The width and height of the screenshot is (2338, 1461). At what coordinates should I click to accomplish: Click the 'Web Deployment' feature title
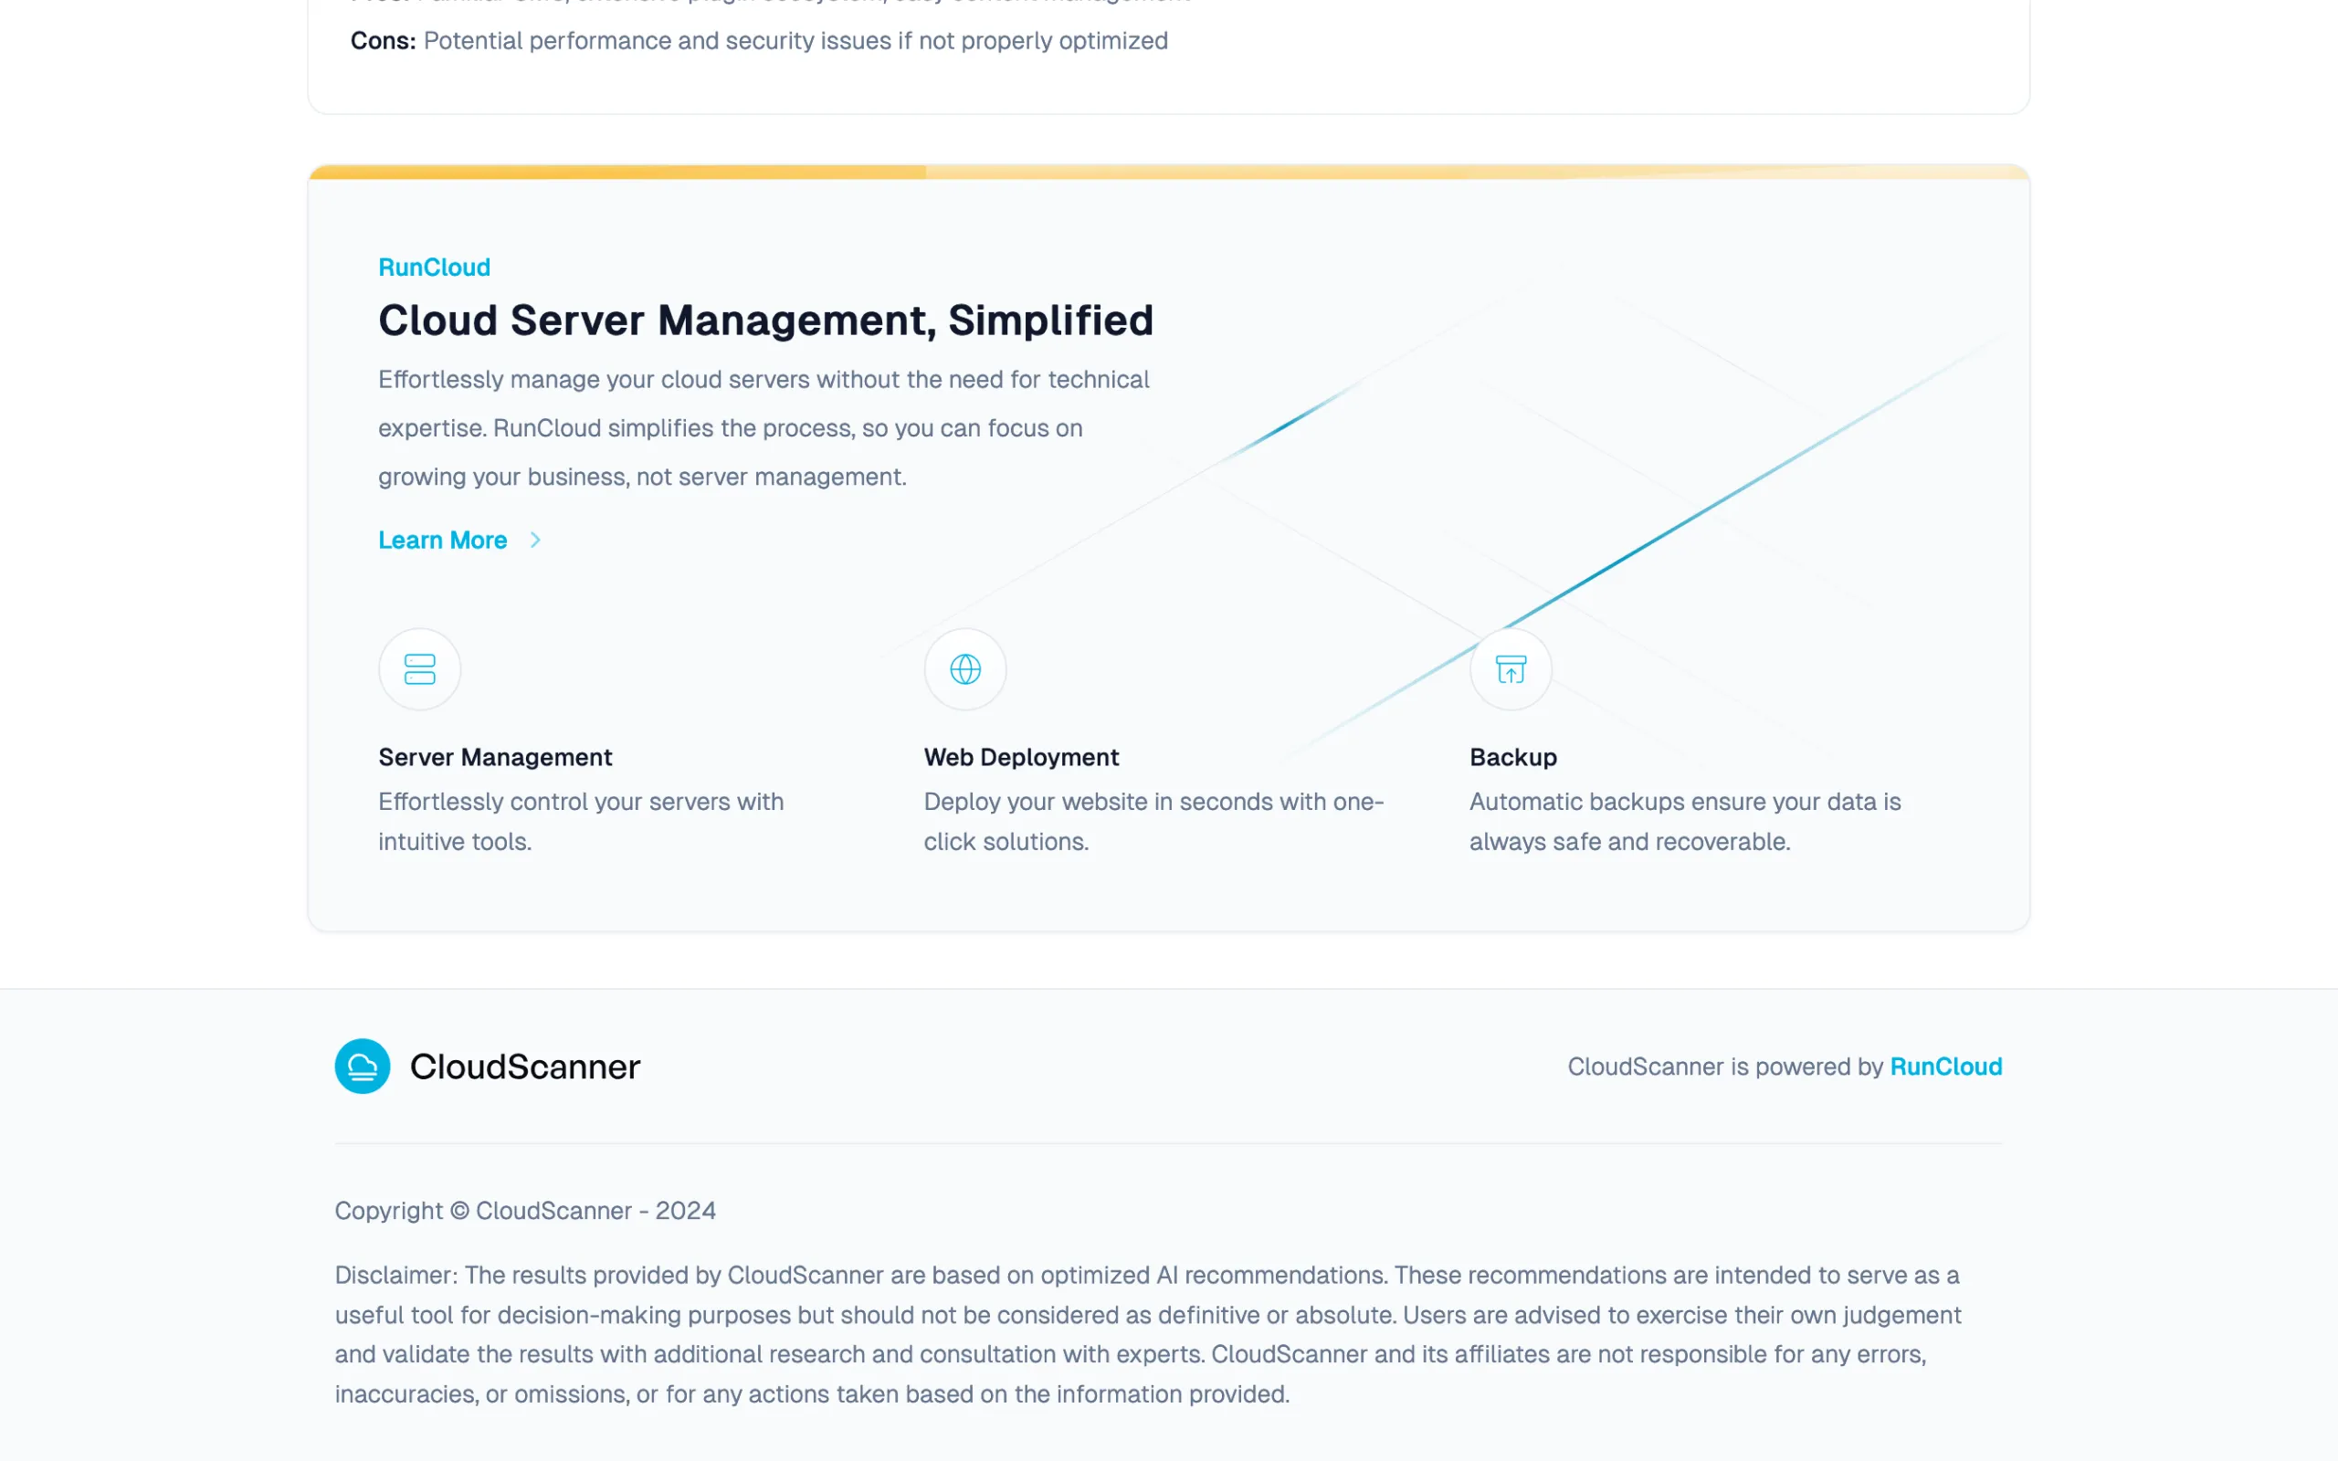1021,757
